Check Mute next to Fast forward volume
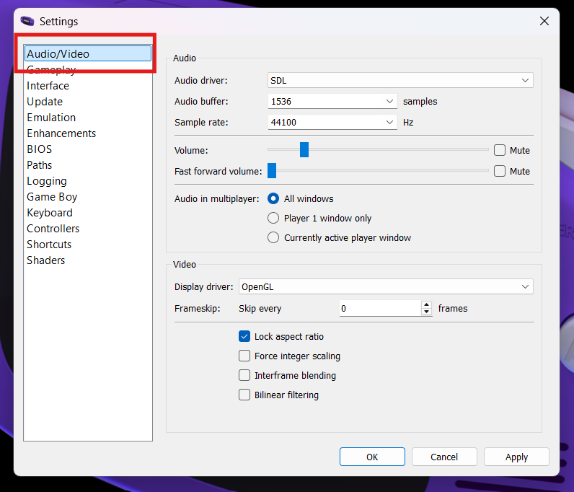The height and width of the screenshot is (492, 574). pos(500,171)
